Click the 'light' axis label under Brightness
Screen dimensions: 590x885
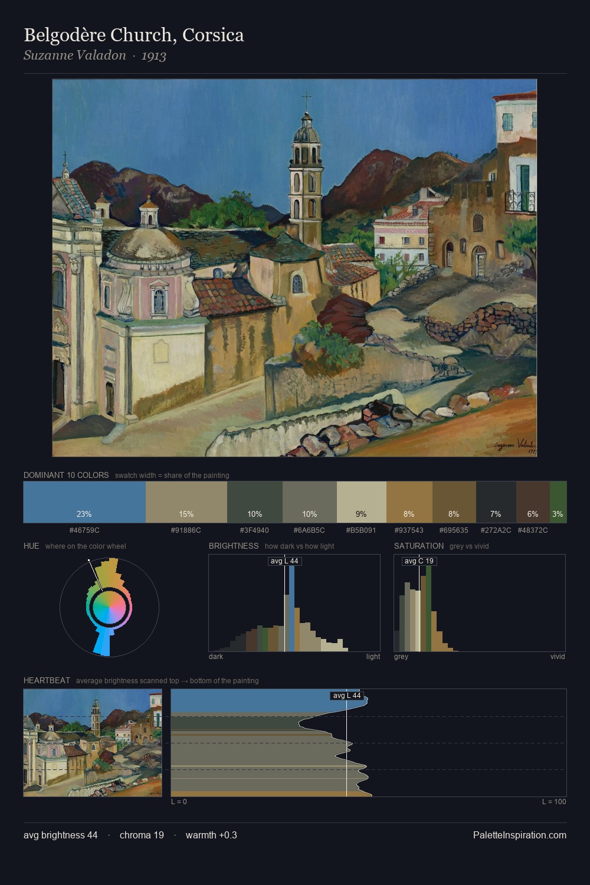click(373, 657)
